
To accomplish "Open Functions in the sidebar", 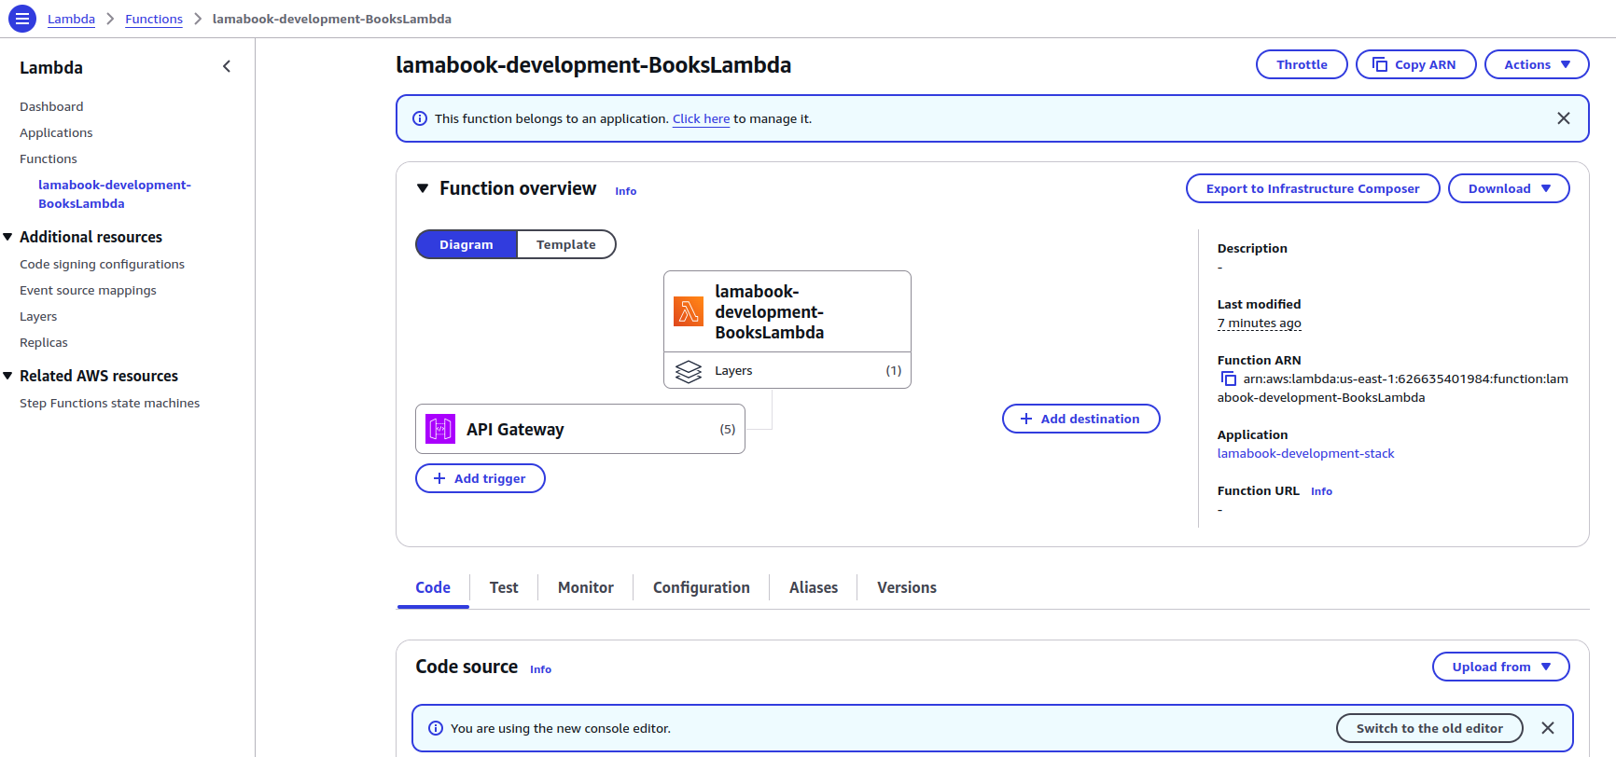I will coord(49,158).
